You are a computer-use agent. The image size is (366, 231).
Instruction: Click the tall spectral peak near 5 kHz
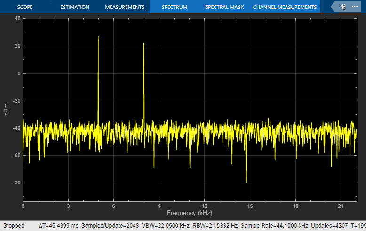tap(98, 80)
